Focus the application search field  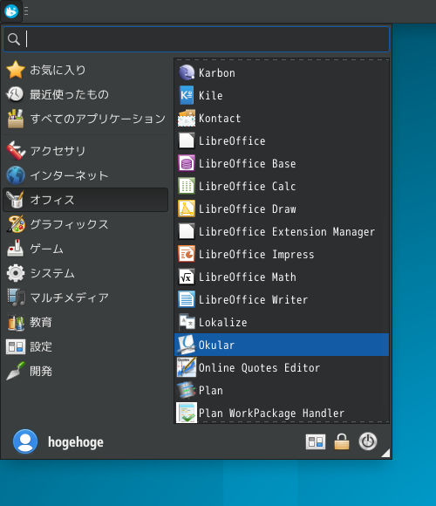[196, 39]
